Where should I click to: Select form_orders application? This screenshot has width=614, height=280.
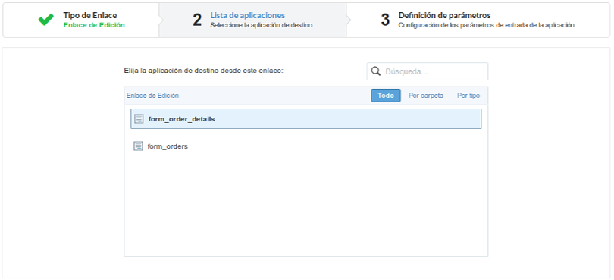pos(305,146)
